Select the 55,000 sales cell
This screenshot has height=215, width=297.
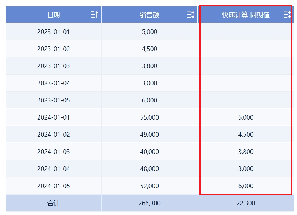150,117
